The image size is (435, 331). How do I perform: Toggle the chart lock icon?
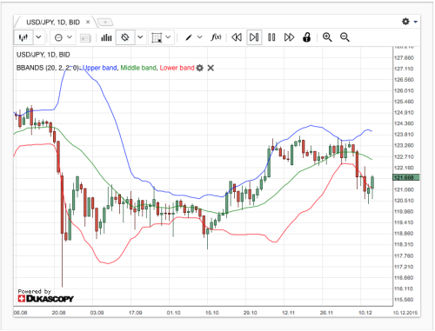click(x=307, y=37)
